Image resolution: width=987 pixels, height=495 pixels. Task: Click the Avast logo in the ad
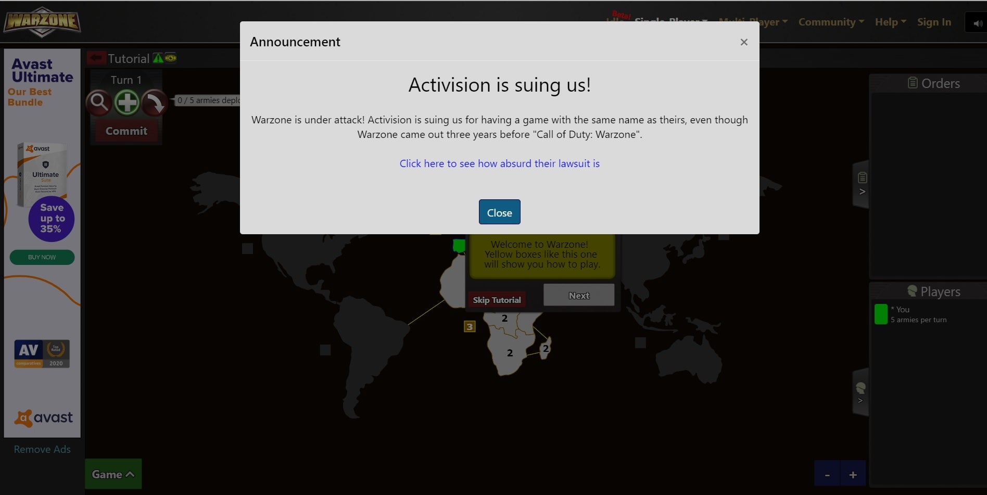click(44, 418)
